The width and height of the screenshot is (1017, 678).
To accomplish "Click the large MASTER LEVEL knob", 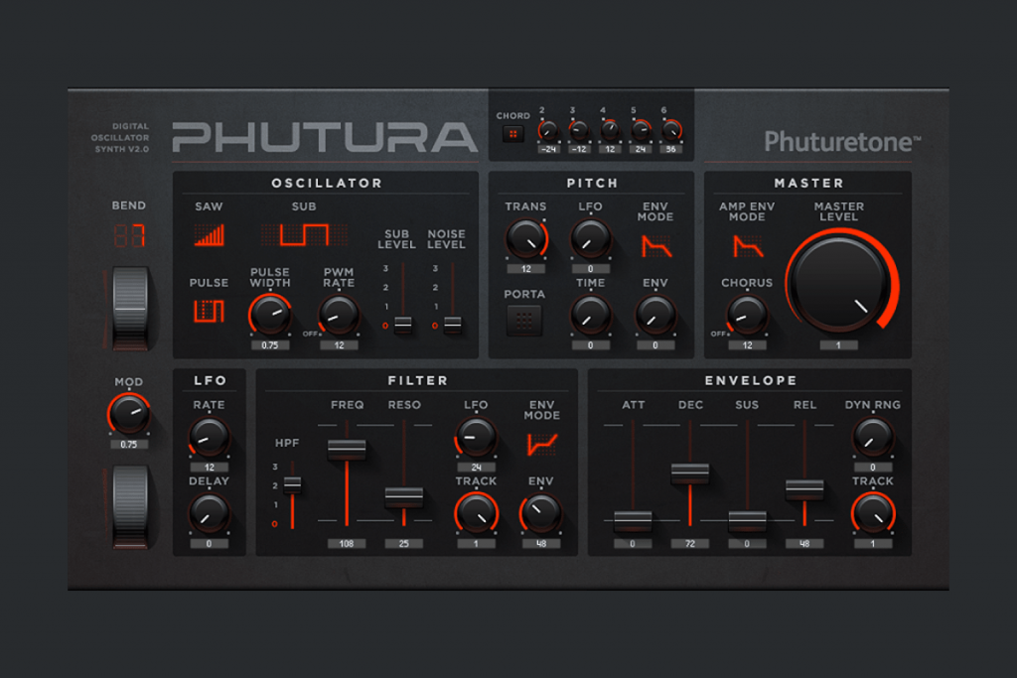I will 840,283.
